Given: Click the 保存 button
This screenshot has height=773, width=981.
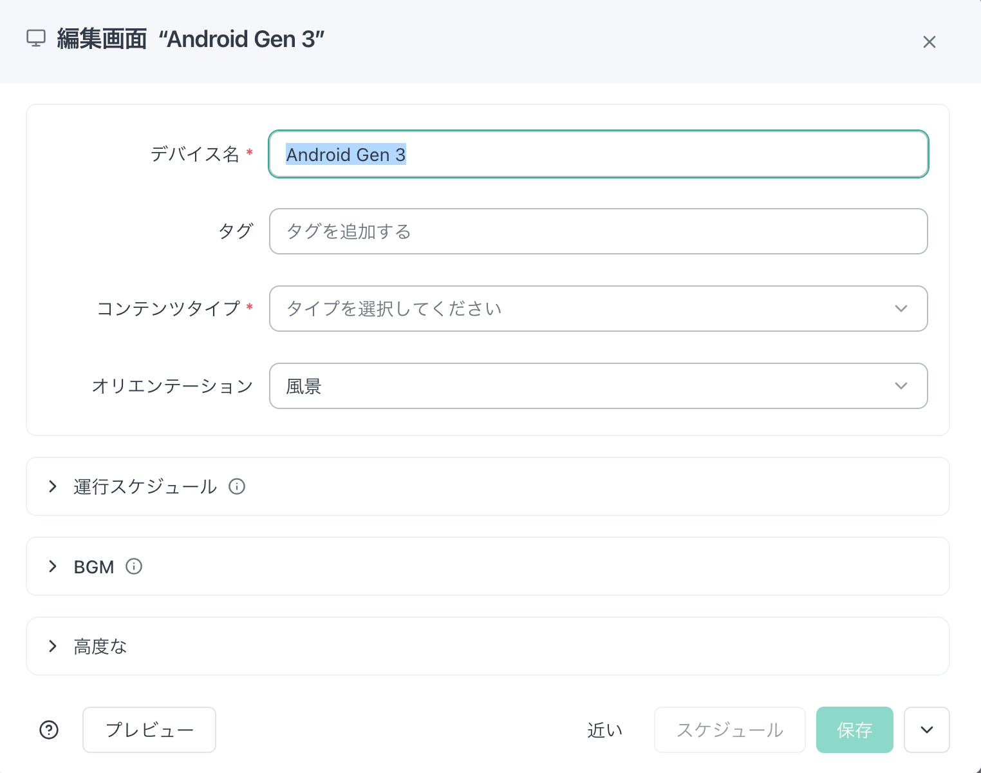Looking at the screenshot, I should pos(855,730).
